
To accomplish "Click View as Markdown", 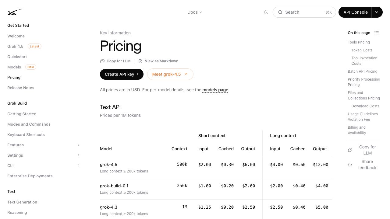I will click(x=158, y=61).
